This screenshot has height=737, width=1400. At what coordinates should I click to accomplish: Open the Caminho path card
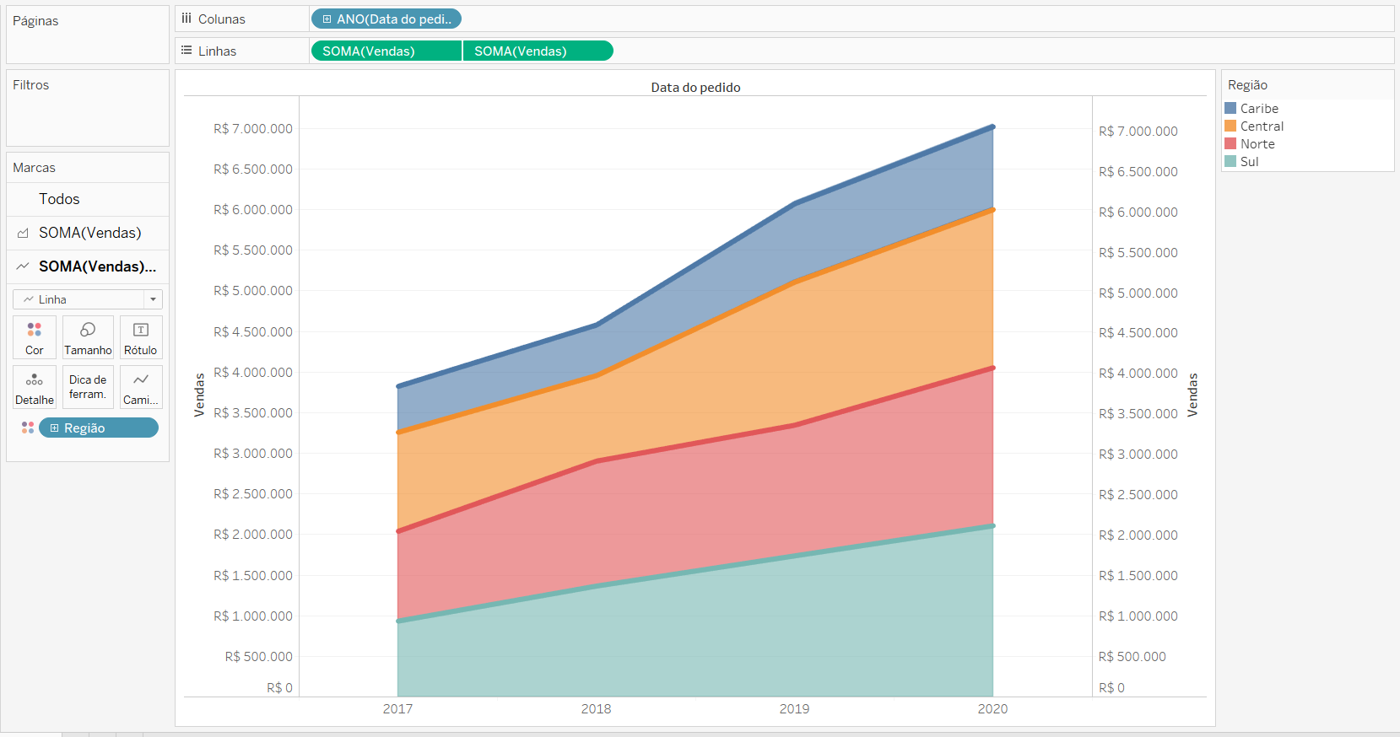(x=141, y=387)
